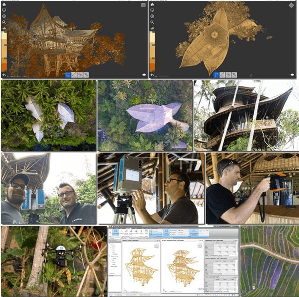Open the aerial photo of the single leaf-shaped roof

145,116
